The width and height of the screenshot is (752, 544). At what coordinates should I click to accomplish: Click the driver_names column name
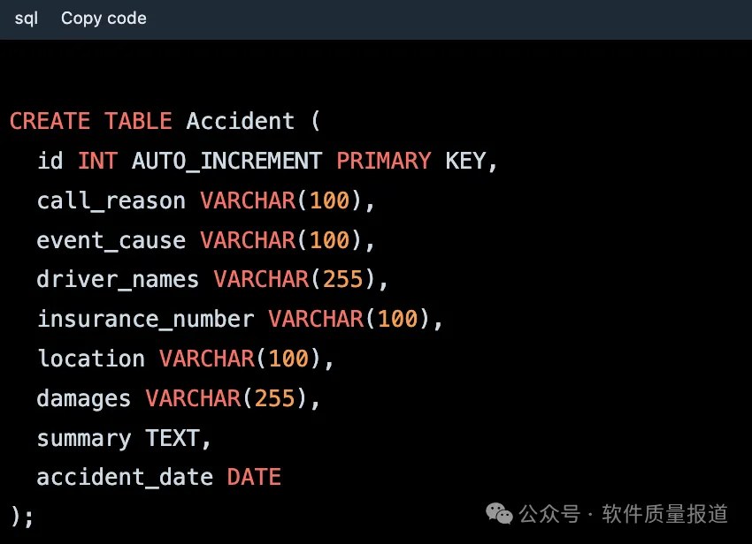(118, 280)
